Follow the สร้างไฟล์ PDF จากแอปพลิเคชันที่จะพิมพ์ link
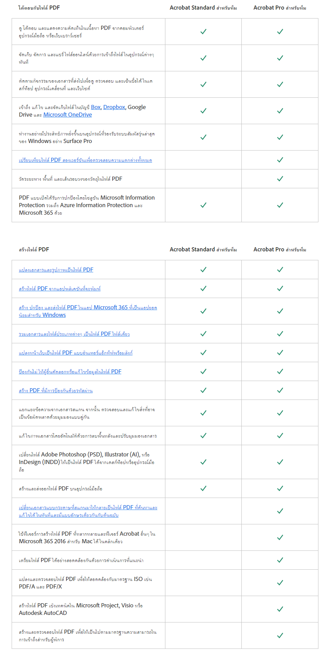The width and height of the screenshot is (328, 654). pos(60,289)
